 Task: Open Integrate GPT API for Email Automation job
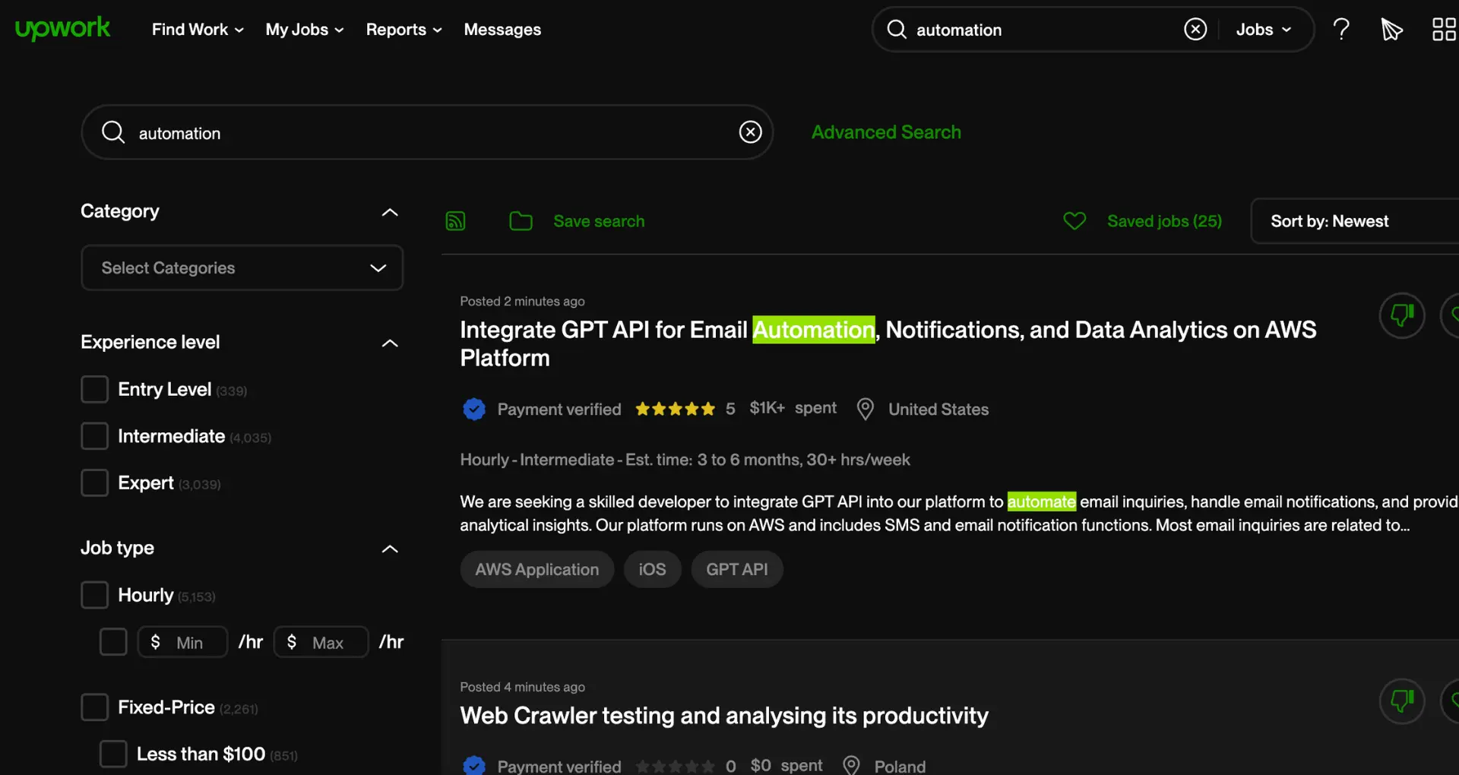tap(888, 343)
